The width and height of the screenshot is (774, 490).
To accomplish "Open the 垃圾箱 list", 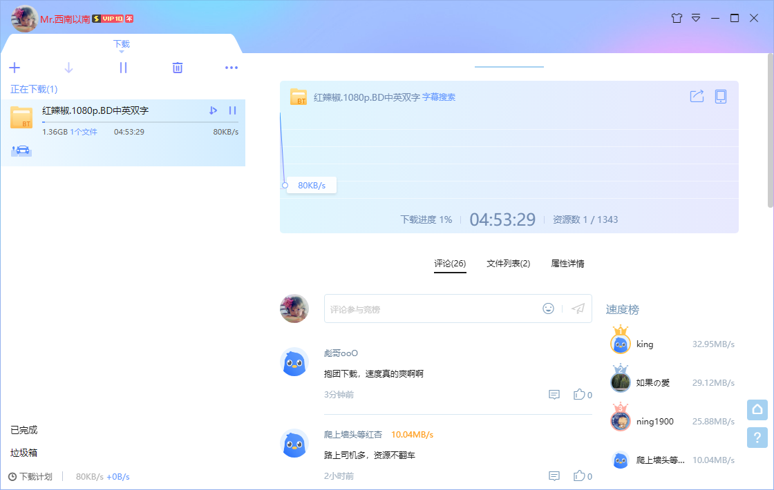I will point(23,453).
